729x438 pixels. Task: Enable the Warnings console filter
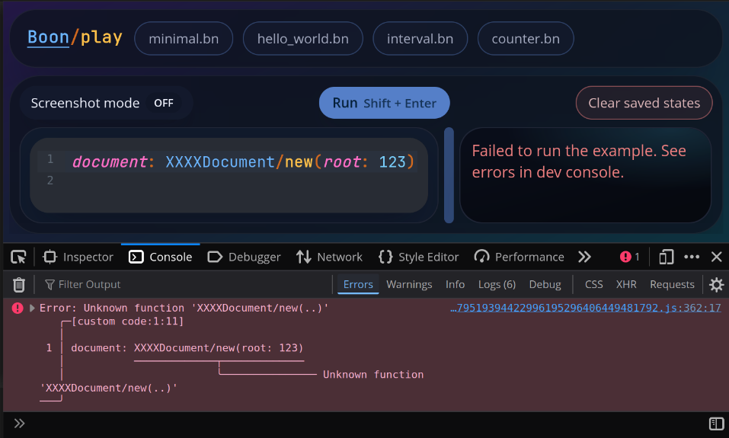pyautogui.click(x=409, y=284)
